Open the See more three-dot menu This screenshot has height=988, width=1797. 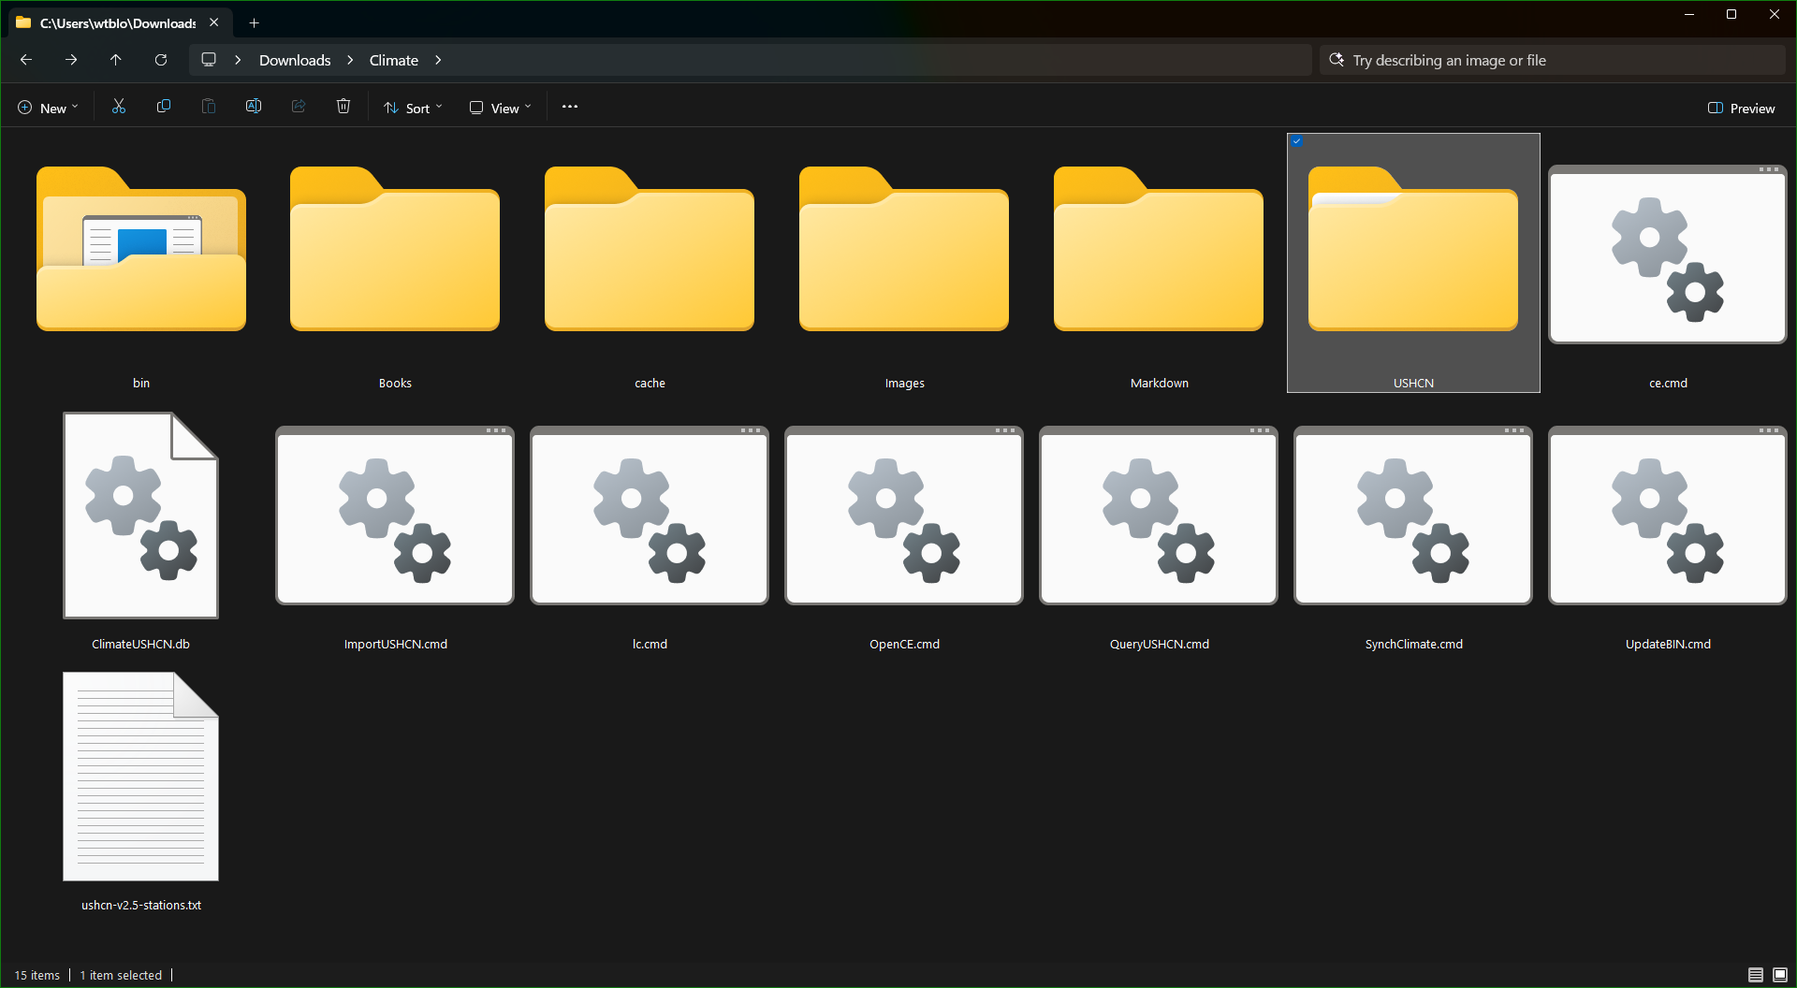(x=570, y=107)
